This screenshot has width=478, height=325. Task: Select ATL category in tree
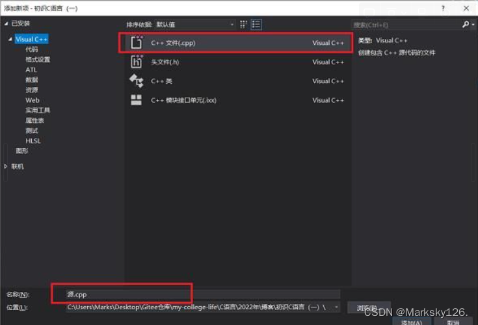(x=31, y=70)
